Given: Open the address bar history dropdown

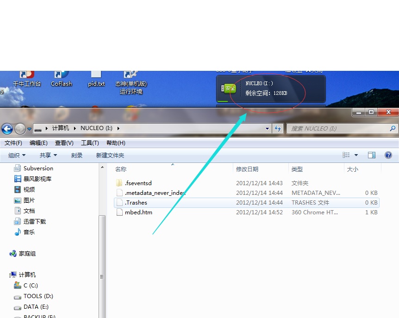Looking at the screenshot, I should click(267, 129).
